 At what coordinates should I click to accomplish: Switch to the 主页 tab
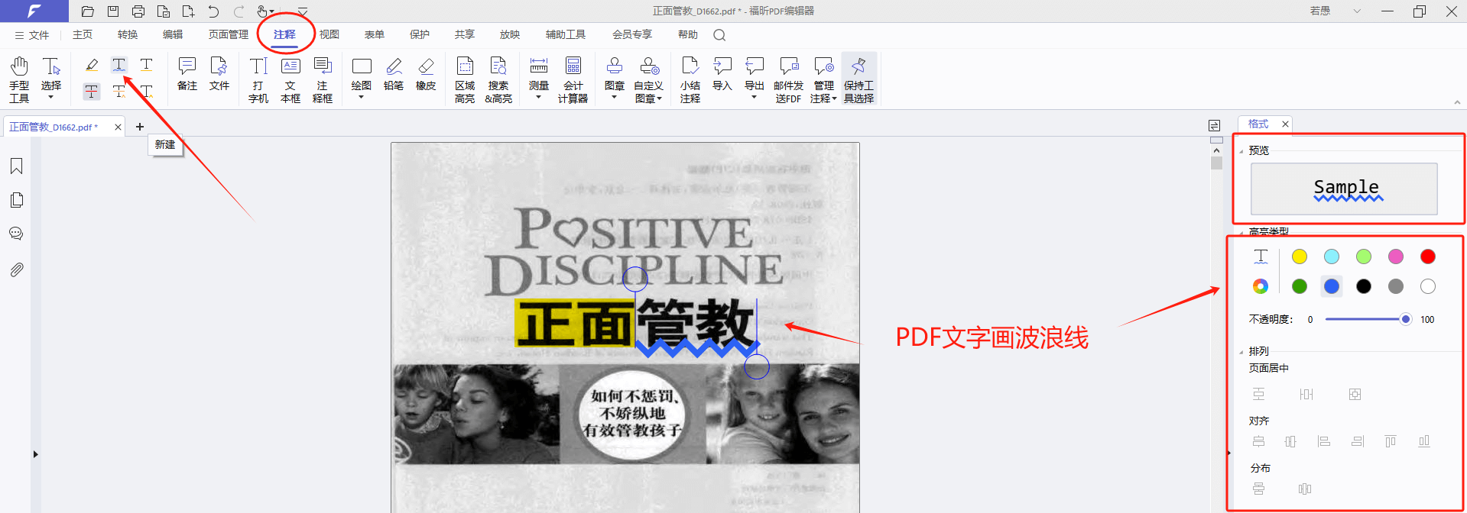pyautogui.click(x=83, y=35)
